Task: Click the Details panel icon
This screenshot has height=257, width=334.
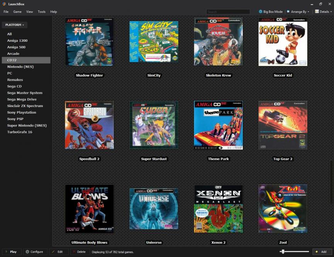Action: [x=317, y=12]
